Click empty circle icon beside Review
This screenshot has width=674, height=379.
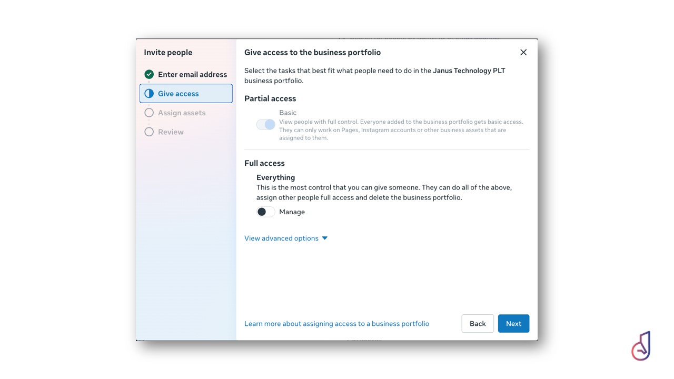tap(149, 132)
